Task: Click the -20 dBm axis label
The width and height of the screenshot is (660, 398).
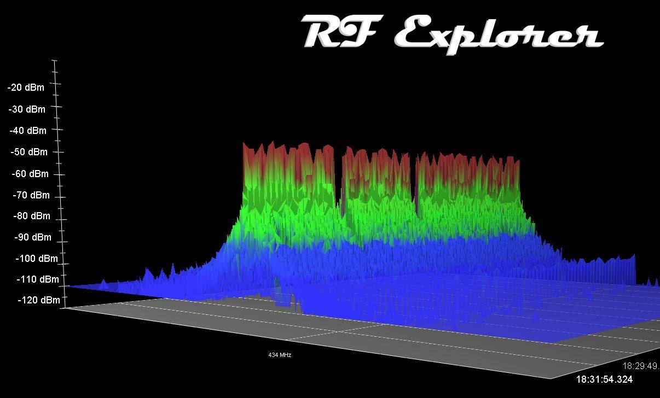Action: (x=26, y=87)
